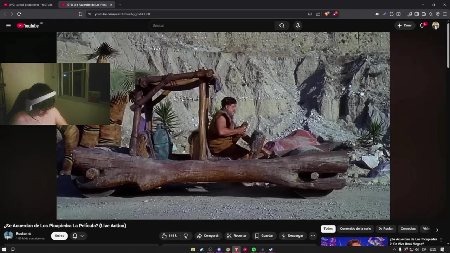This screenshot has width=450, height=253.
Task: Open the site settings icon in address bar
Action: [x=89, y=14]
